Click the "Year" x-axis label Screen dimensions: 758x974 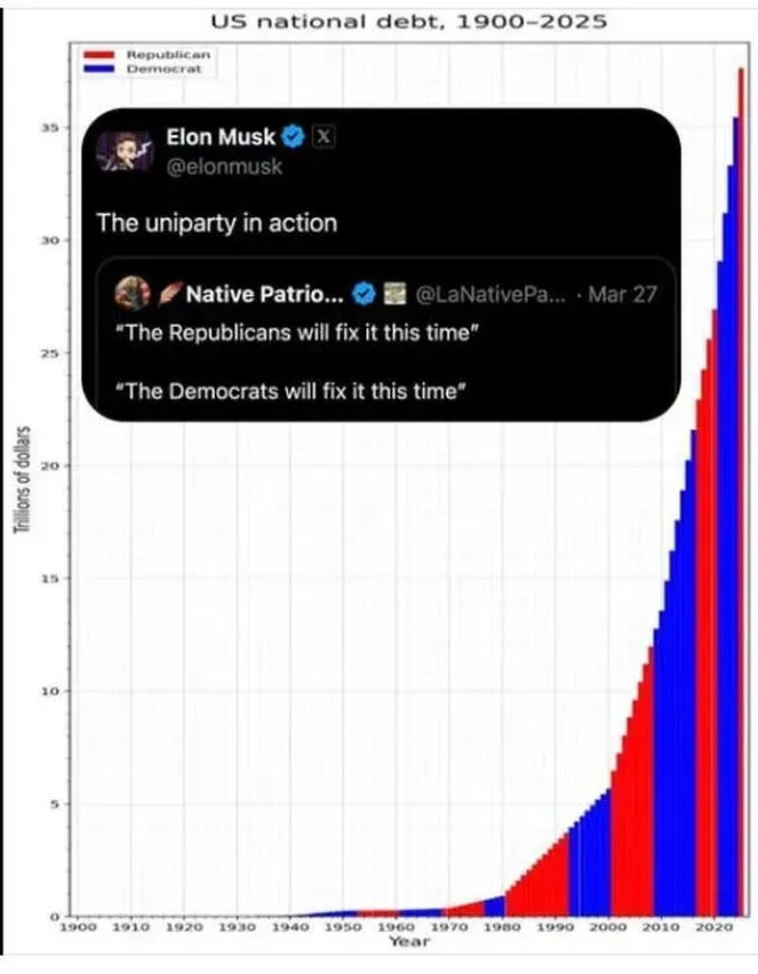coord(402,942)
